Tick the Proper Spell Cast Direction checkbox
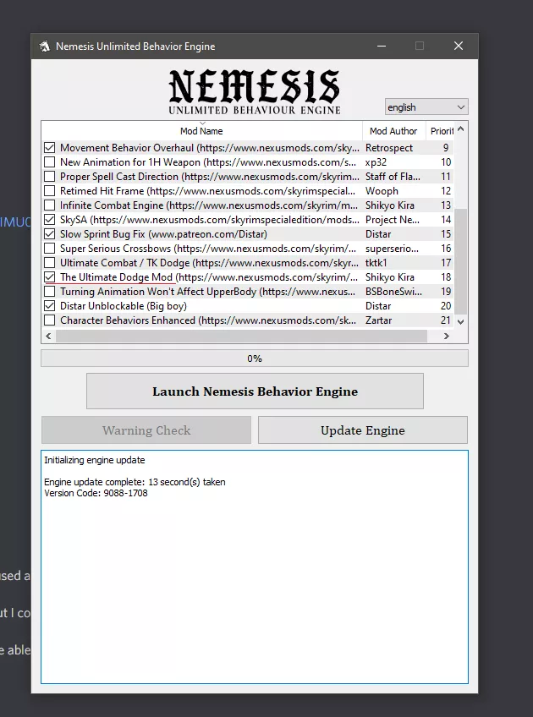The height and width of the screenshot is (717, 533). coord(49,177)
